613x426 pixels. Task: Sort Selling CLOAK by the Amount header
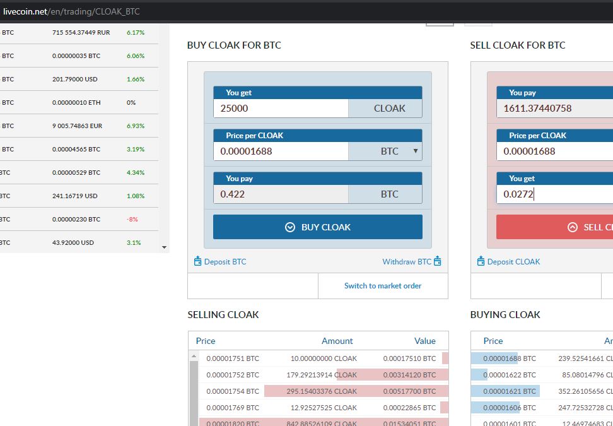(x=337, y=341)
